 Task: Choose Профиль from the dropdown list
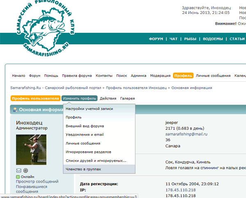(99, 117)
